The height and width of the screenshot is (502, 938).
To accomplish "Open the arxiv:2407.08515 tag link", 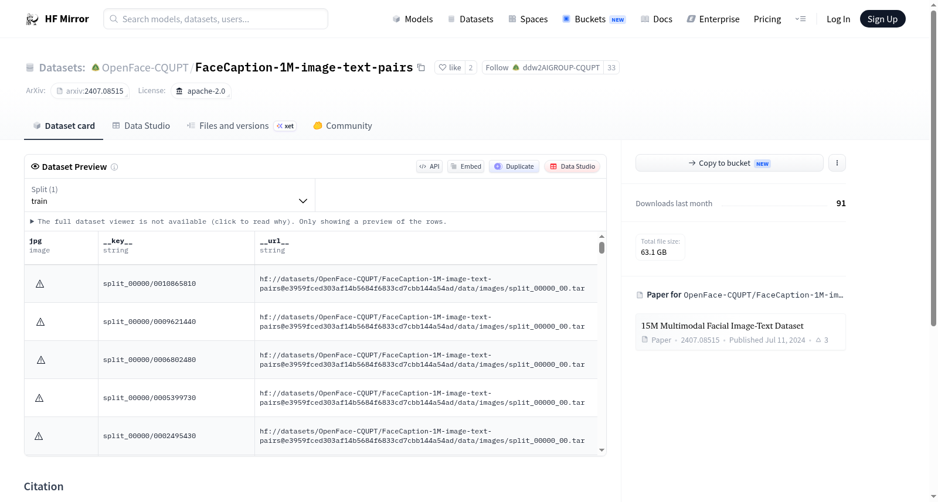I will 90,91.
